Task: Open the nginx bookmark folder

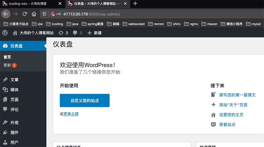Action: click(191, 24)
